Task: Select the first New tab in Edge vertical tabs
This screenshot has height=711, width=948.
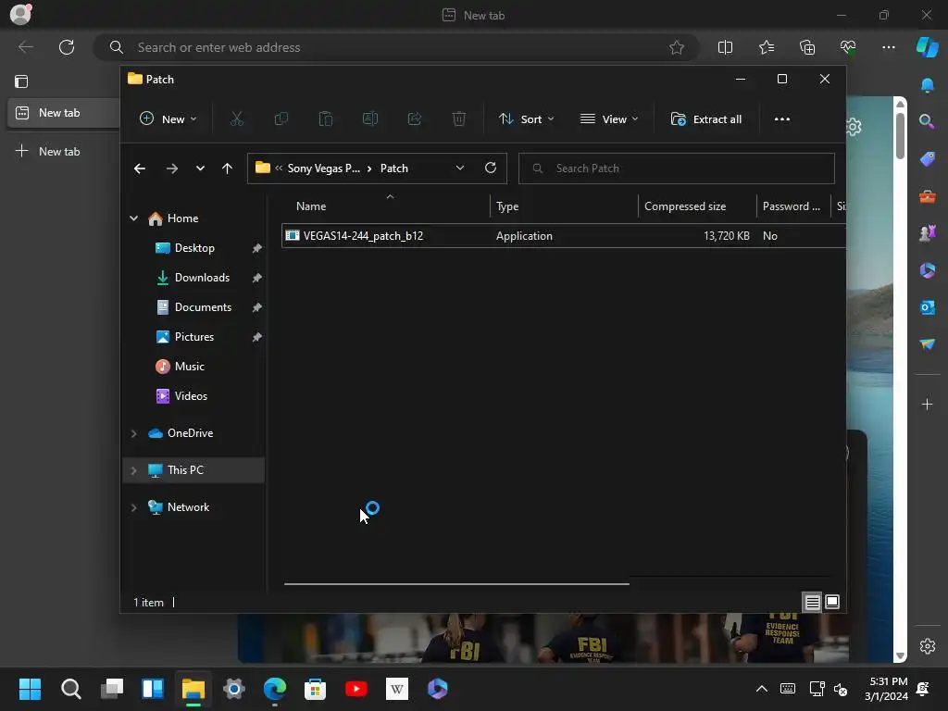Action: [x=64, y=113]
